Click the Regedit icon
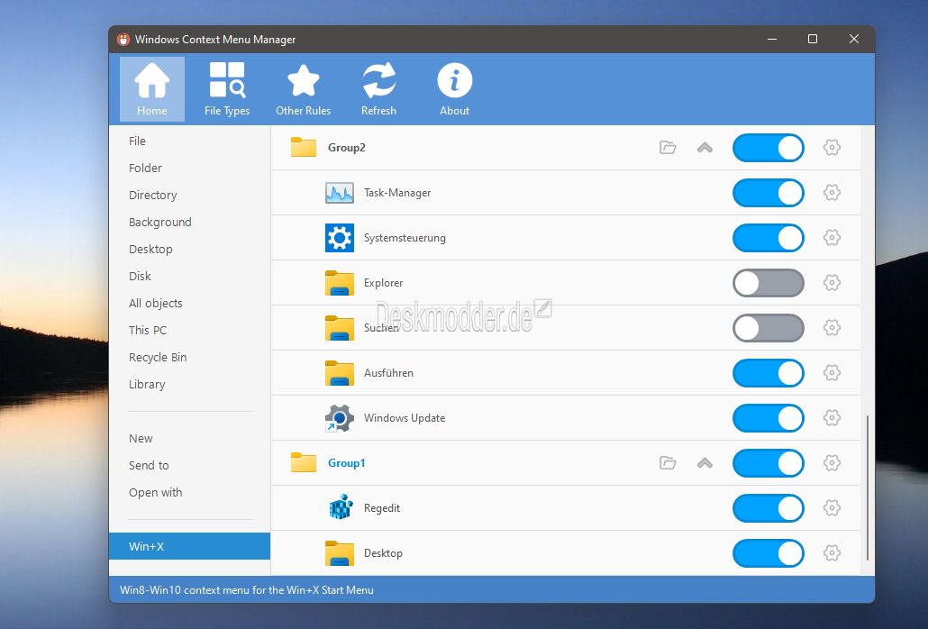 coord(341,507)
